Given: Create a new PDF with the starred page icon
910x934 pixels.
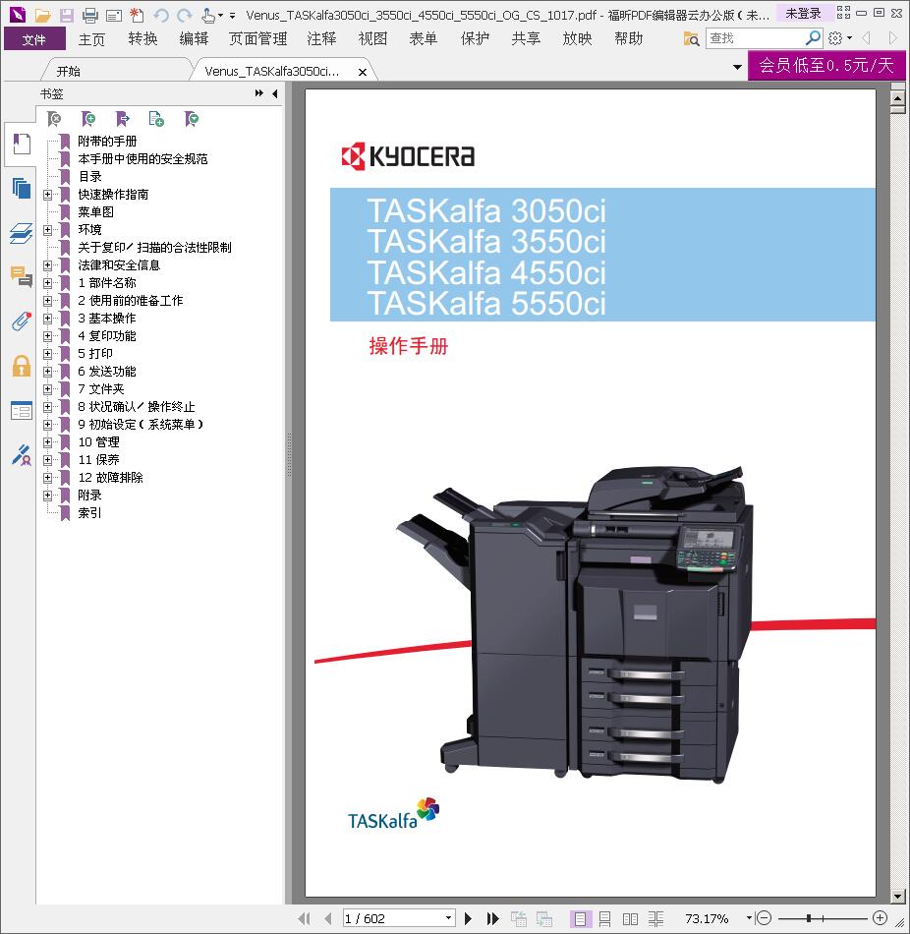Looking at the screenshot, I should click(x=137, y=15).
